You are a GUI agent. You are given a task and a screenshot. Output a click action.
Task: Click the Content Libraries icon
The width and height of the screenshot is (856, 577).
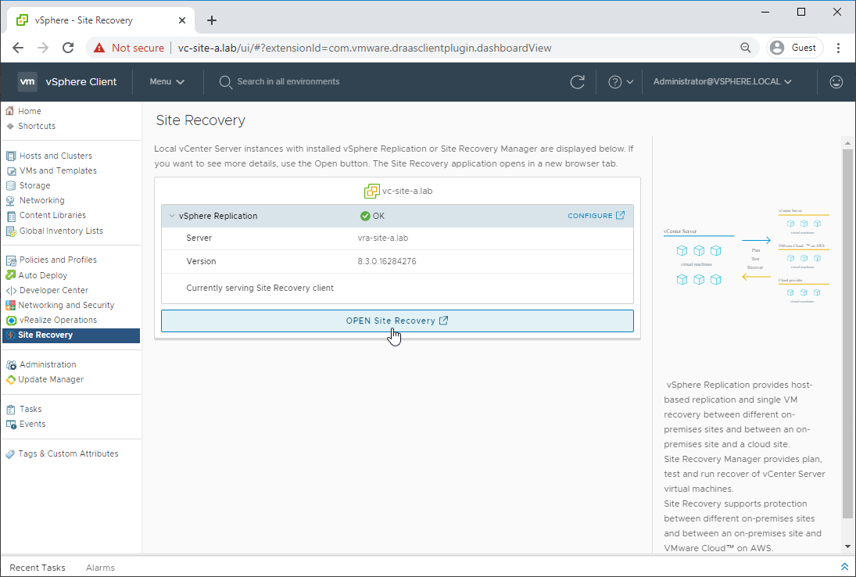click(x=10, y=216)
